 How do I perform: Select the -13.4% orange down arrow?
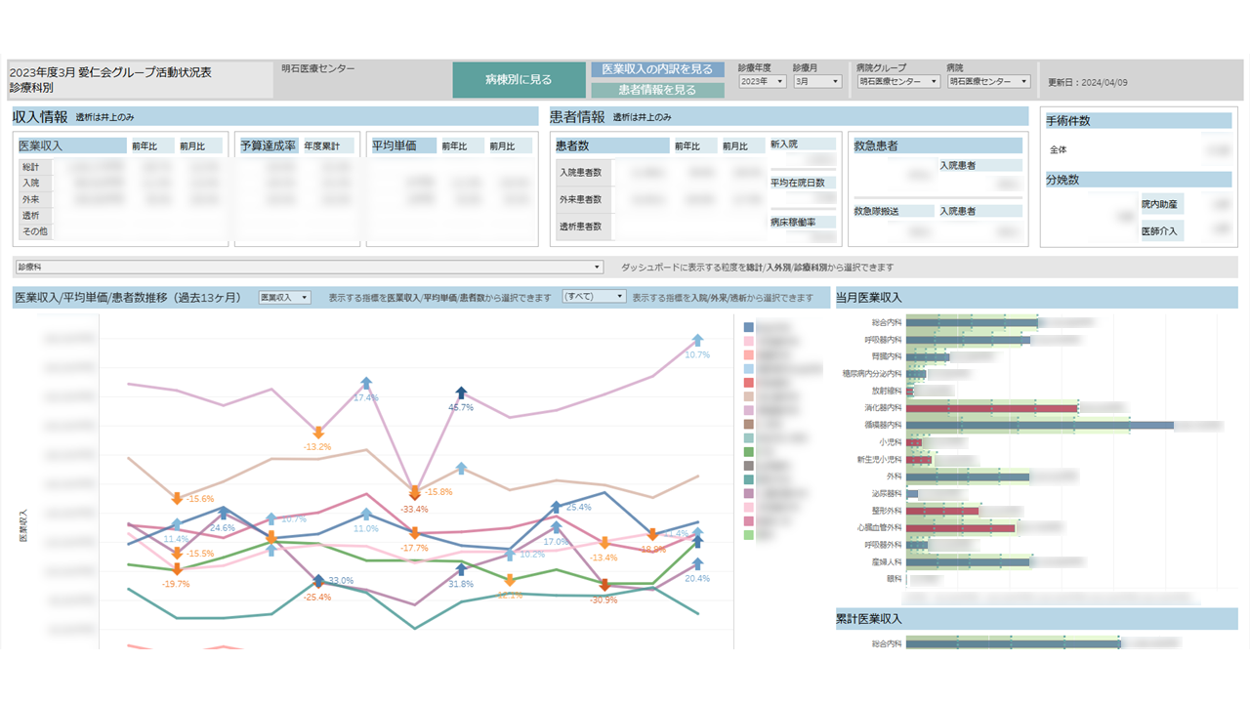pyautogui.click(x=604, y=543)
